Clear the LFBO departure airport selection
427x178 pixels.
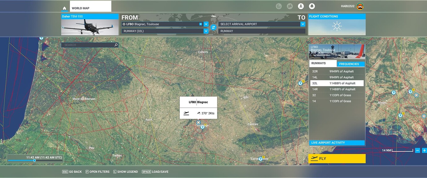(x=201, y=24)
